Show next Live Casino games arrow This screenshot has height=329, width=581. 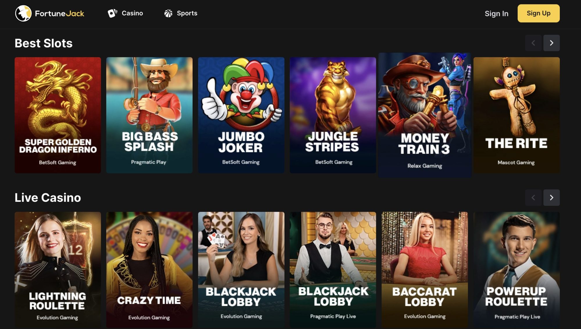point(551,198)
